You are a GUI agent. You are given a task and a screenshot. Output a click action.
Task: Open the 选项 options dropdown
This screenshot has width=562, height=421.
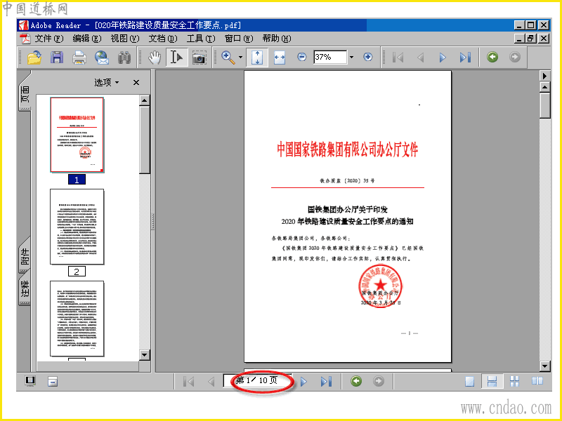107,82
